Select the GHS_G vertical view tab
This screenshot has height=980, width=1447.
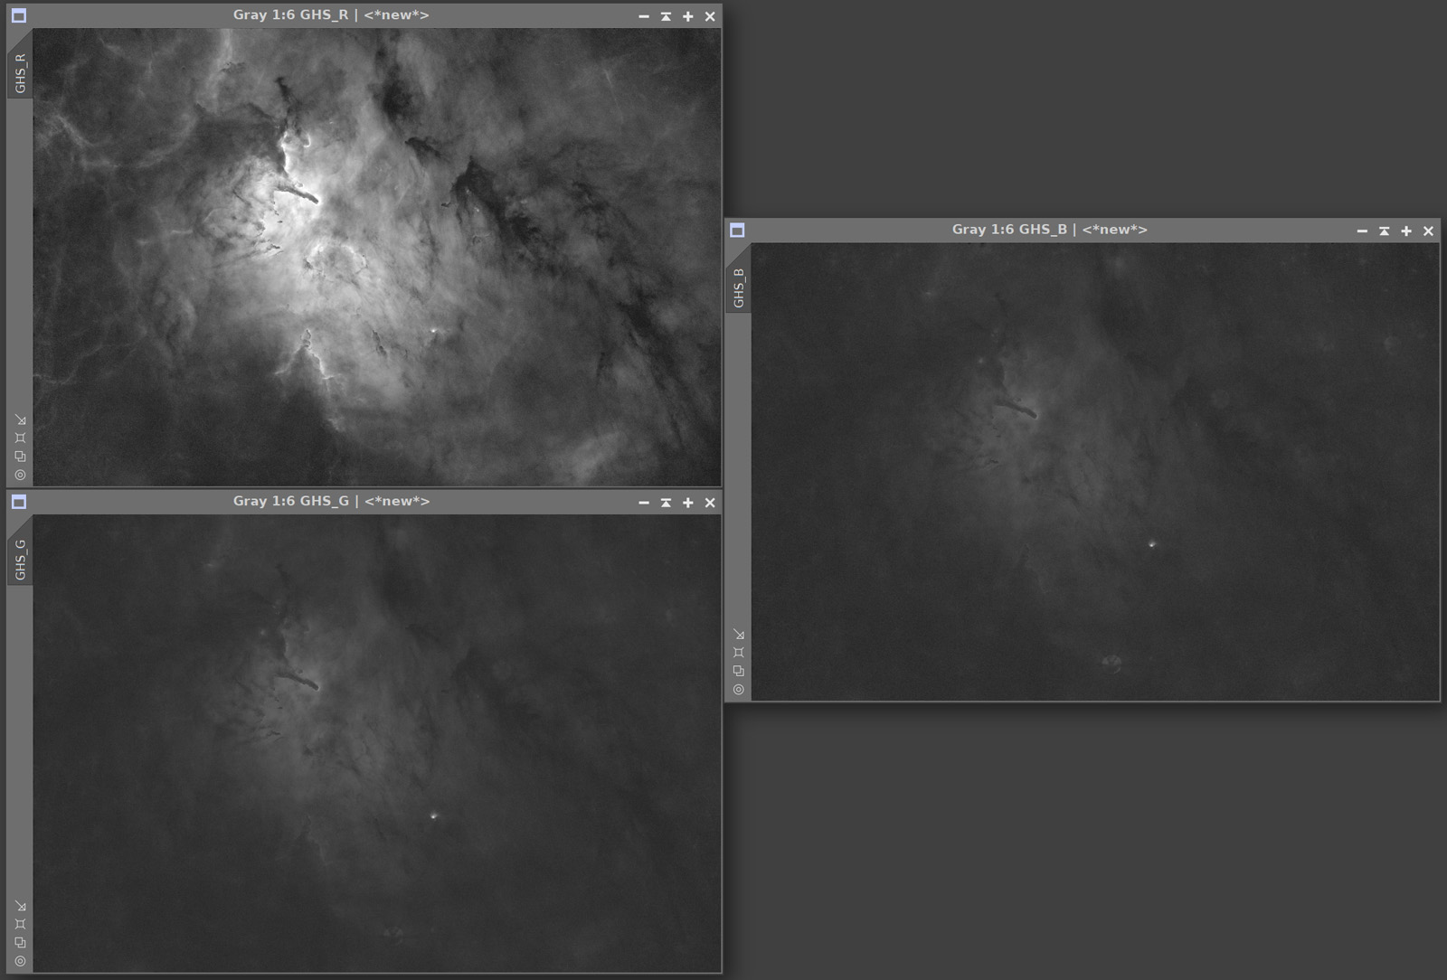pos(20,560)
